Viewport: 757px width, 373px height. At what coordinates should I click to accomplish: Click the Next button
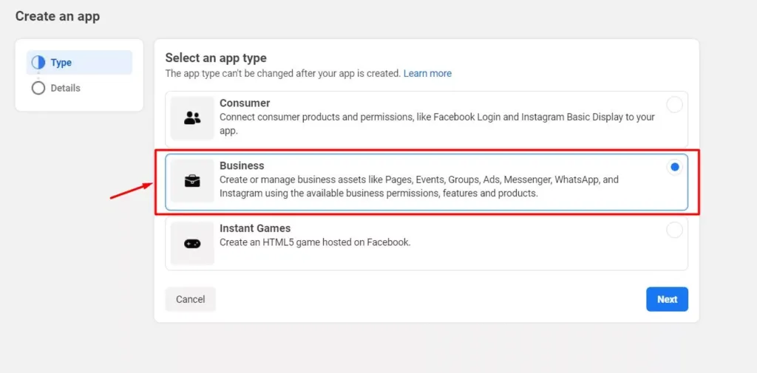[x=668, y=299]
